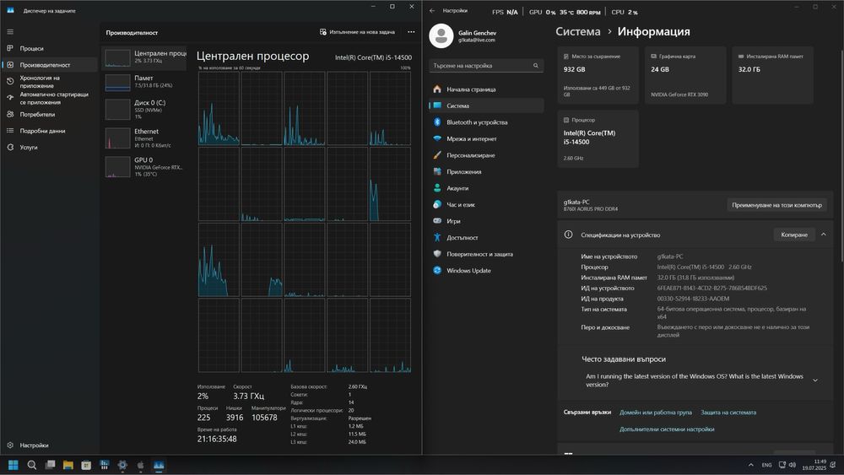Image resolution: width=844 pixels, height=475 pixels.
Task: Open Приложения settings
Action: click(x=486, y=171)
